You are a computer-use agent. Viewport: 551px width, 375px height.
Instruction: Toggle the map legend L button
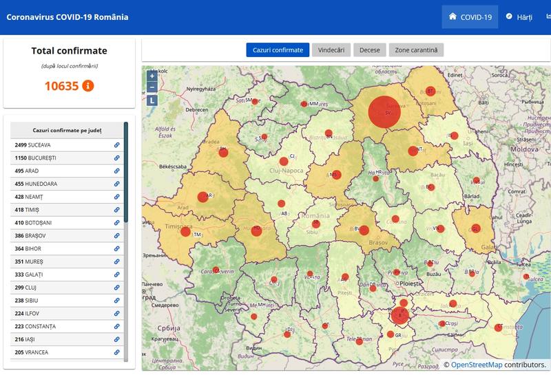click(152, 100)
